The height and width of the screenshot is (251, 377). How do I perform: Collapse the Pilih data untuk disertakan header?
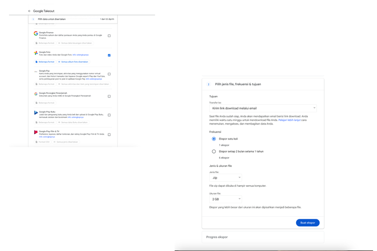[x=73, y=19]
